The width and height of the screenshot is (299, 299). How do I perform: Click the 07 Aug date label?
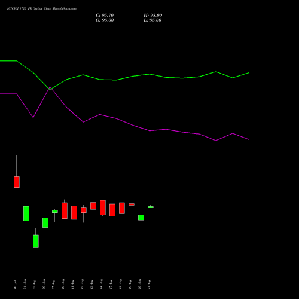point(53,285)
